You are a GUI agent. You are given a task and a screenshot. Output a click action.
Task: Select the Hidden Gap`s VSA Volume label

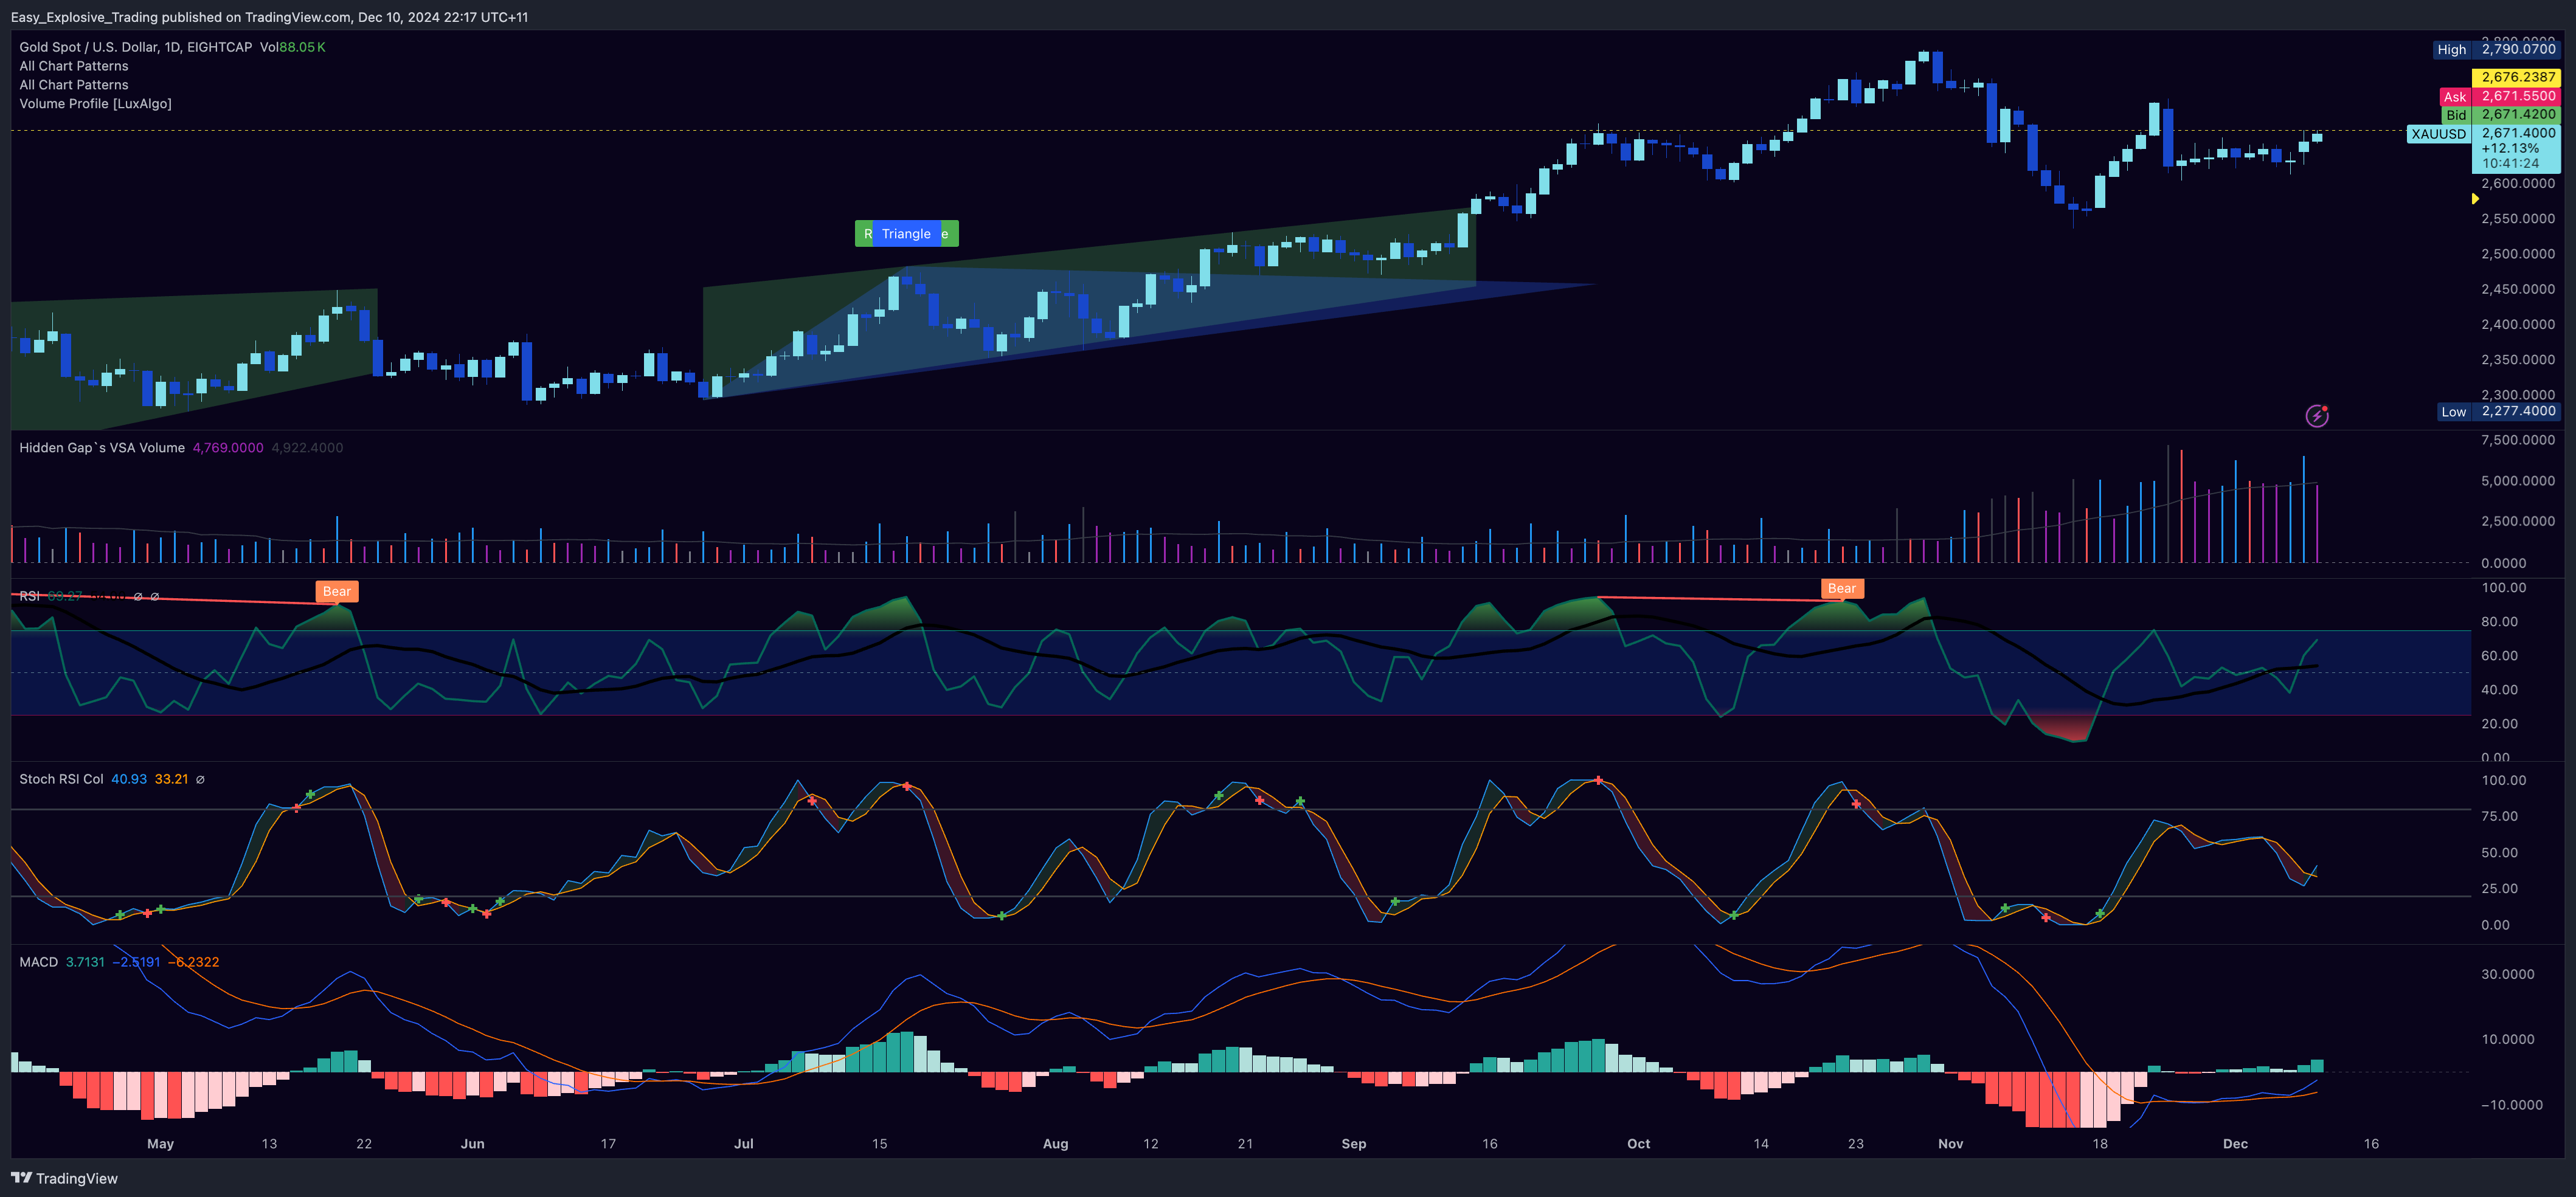click(x=102, y=448)
